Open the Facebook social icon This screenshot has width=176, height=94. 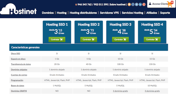coord(133,5)
